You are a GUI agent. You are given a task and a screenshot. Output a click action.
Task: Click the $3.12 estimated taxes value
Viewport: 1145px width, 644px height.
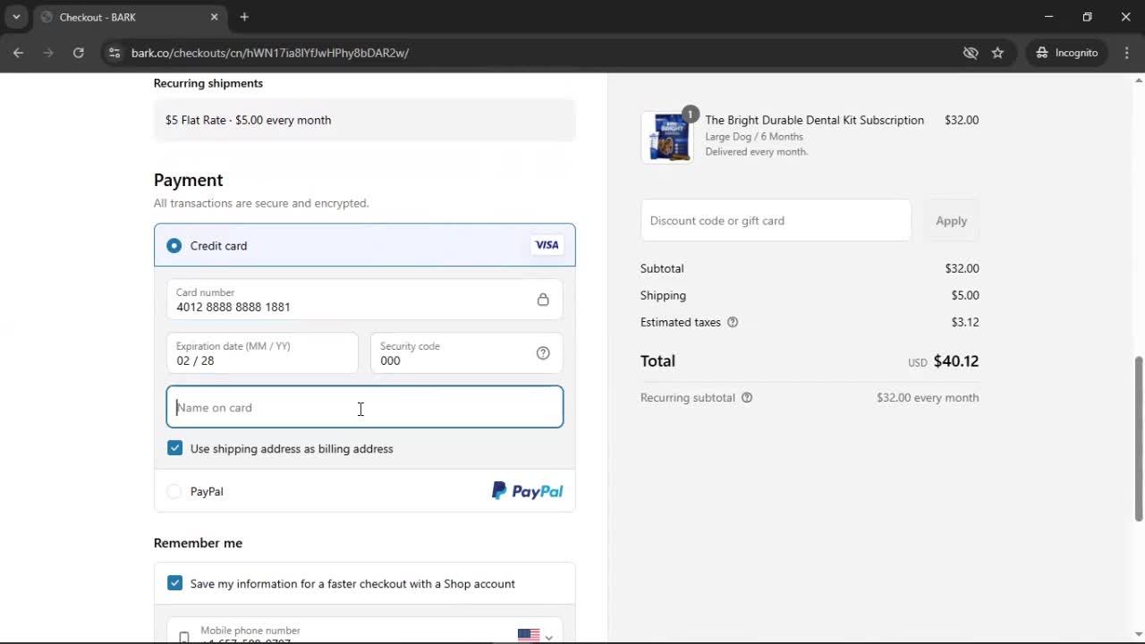[965, 322]
